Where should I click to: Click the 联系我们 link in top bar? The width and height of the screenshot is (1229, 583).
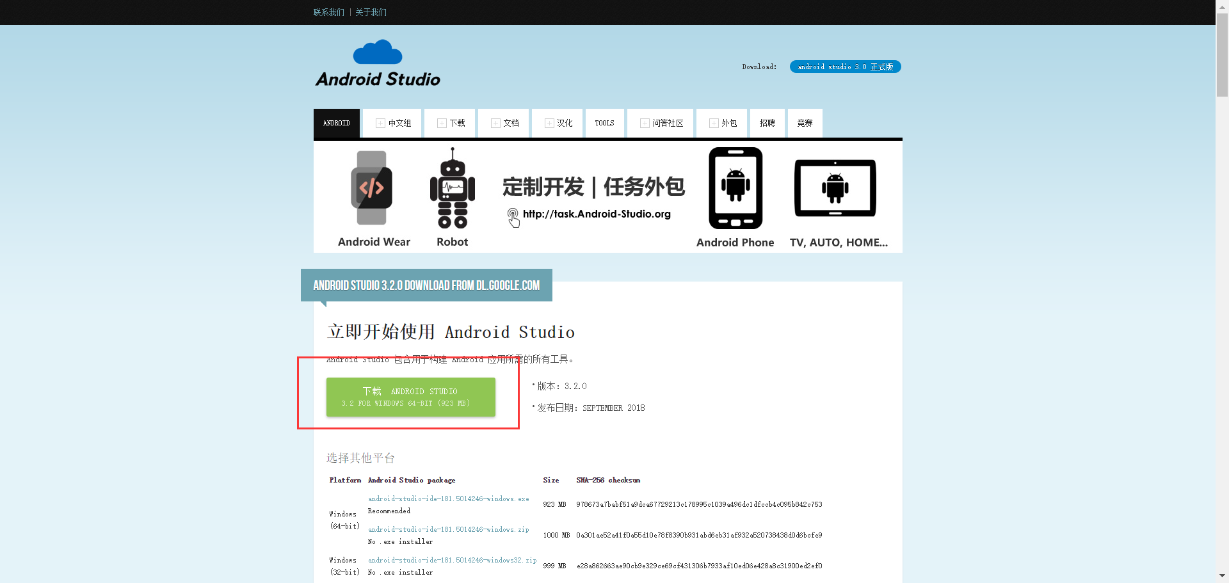point(329,12)
